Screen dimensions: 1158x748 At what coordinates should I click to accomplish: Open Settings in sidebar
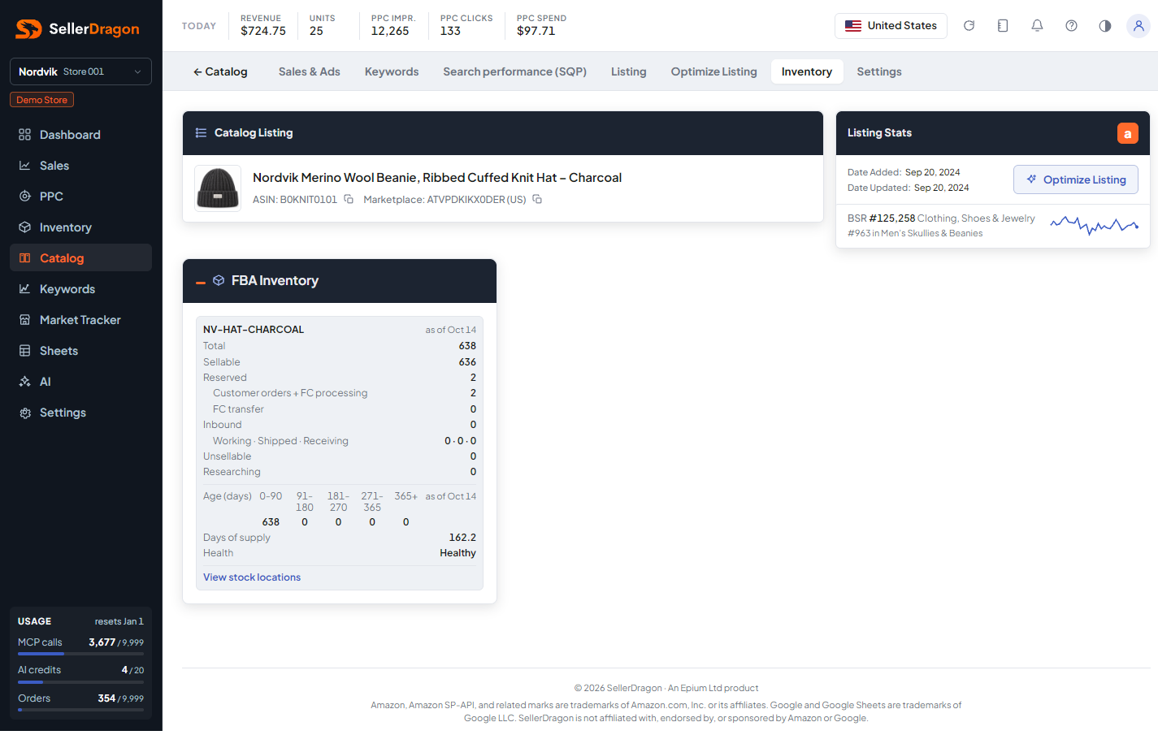pyautogui.click(x=80, y=413)
